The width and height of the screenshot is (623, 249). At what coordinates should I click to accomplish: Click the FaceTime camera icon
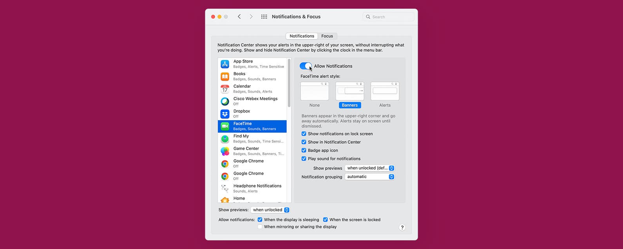(225, 126)
